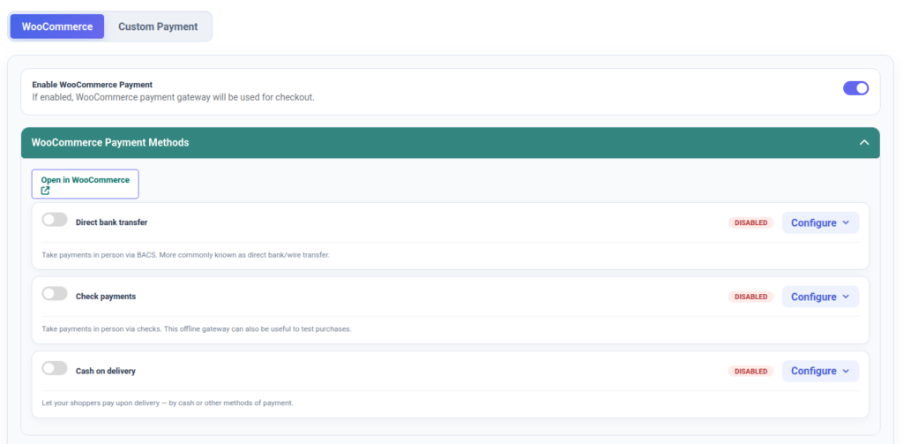Click the WooCommerce payment gateway checkout description
The height and width of the screenshot is (444, 903).
click(x=174, y=97)
